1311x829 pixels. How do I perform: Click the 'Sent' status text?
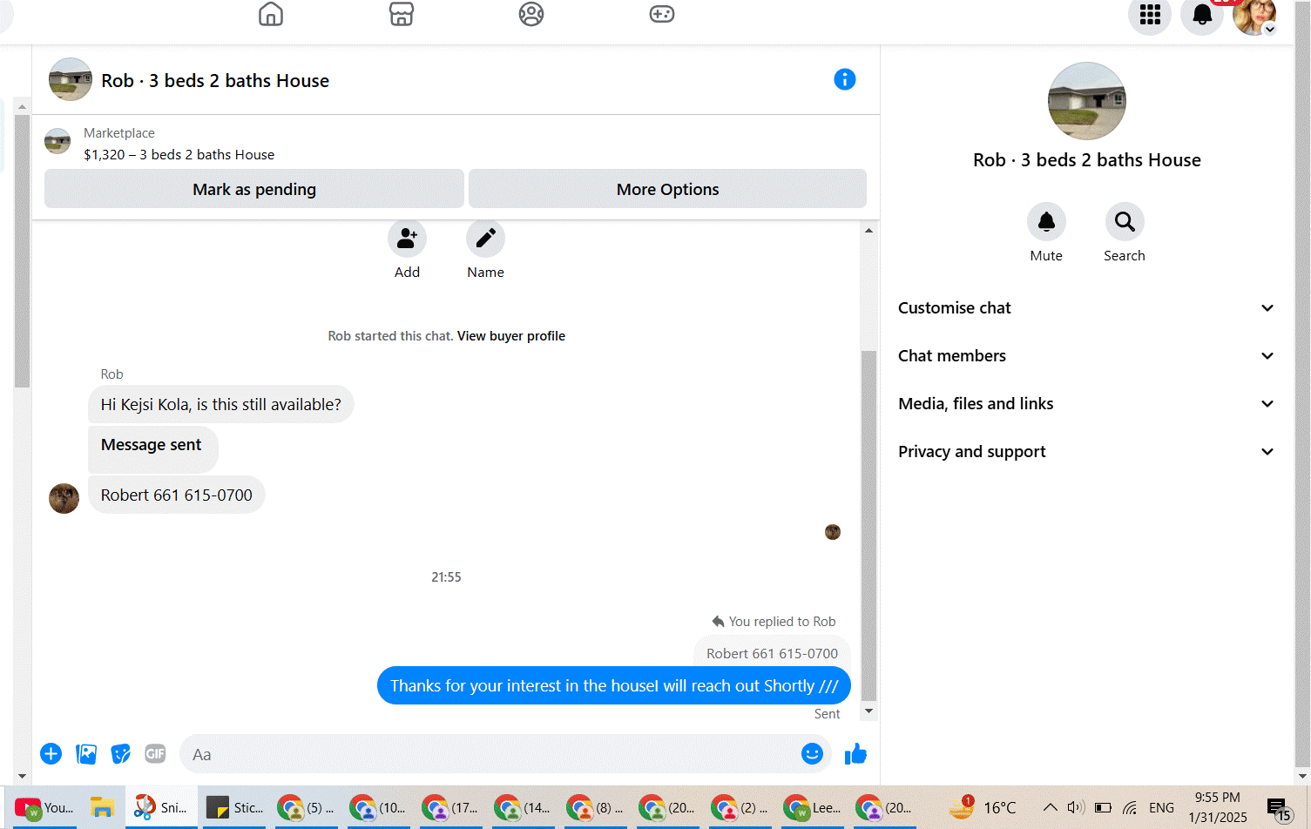pyautogui.click(x=828, y=714)
